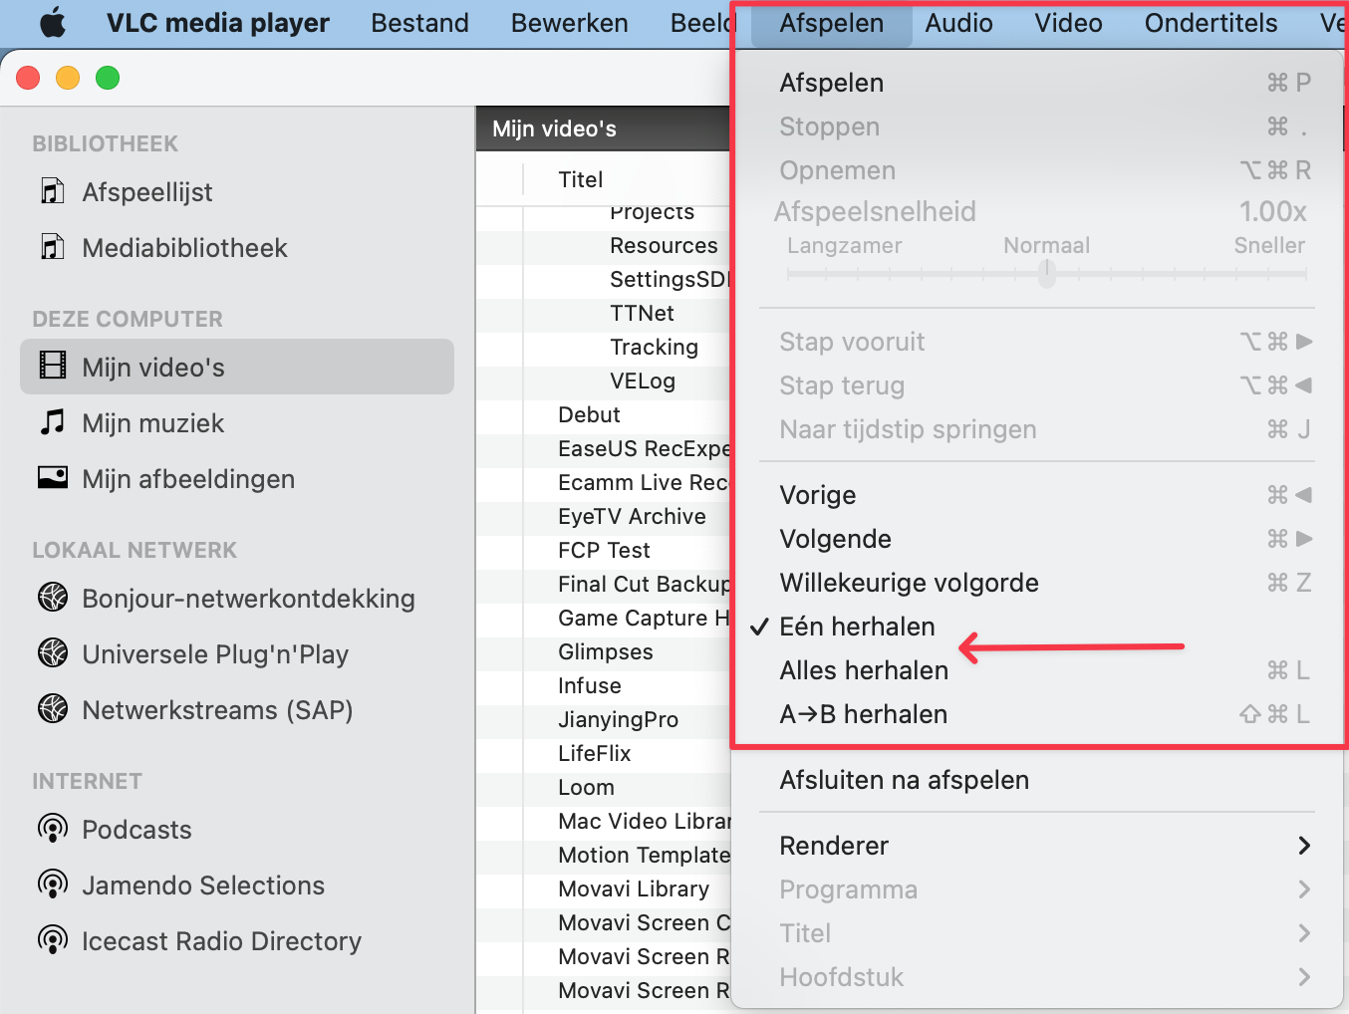Screen dimensions: 1349x1014
Task: Select the Motion Template row
Action: (604, 855)
